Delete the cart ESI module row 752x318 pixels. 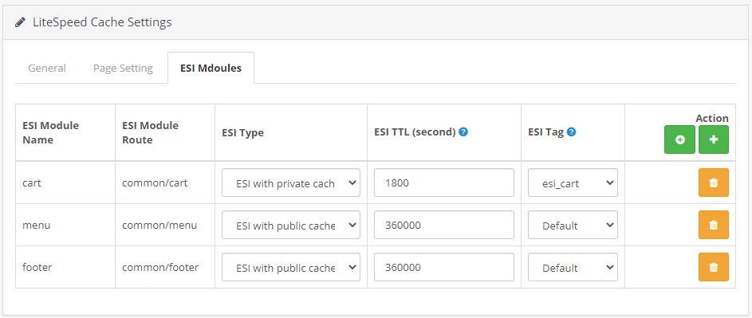[714, 183]
